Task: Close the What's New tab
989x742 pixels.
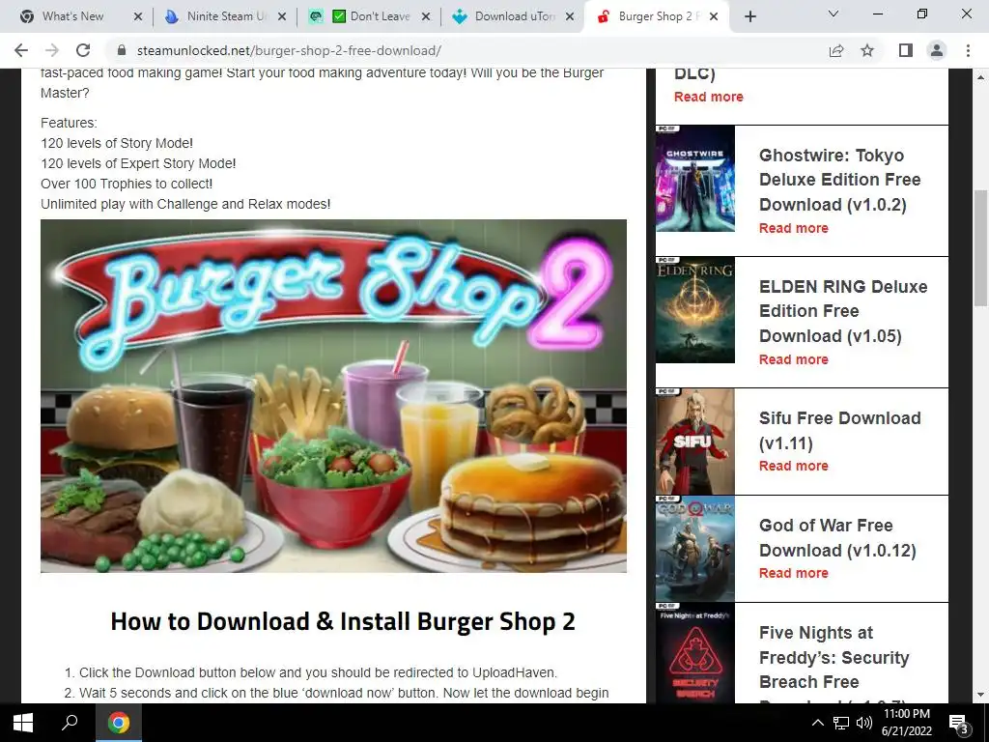Action: pos(138,17)
